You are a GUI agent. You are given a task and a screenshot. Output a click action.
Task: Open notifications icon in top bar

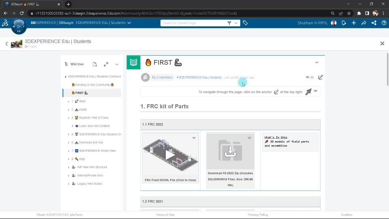344,23
